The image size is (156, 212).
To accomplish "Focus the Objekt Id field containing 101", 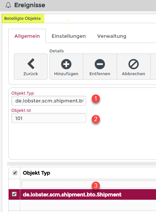I will (49, 118).
